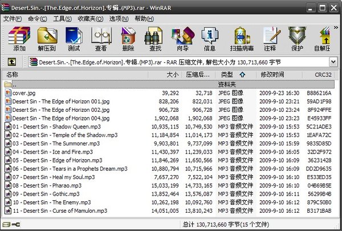Run the 测试 (Test) archive tool
The height and width of the screenshot is (231, 342).
point(74,39)
